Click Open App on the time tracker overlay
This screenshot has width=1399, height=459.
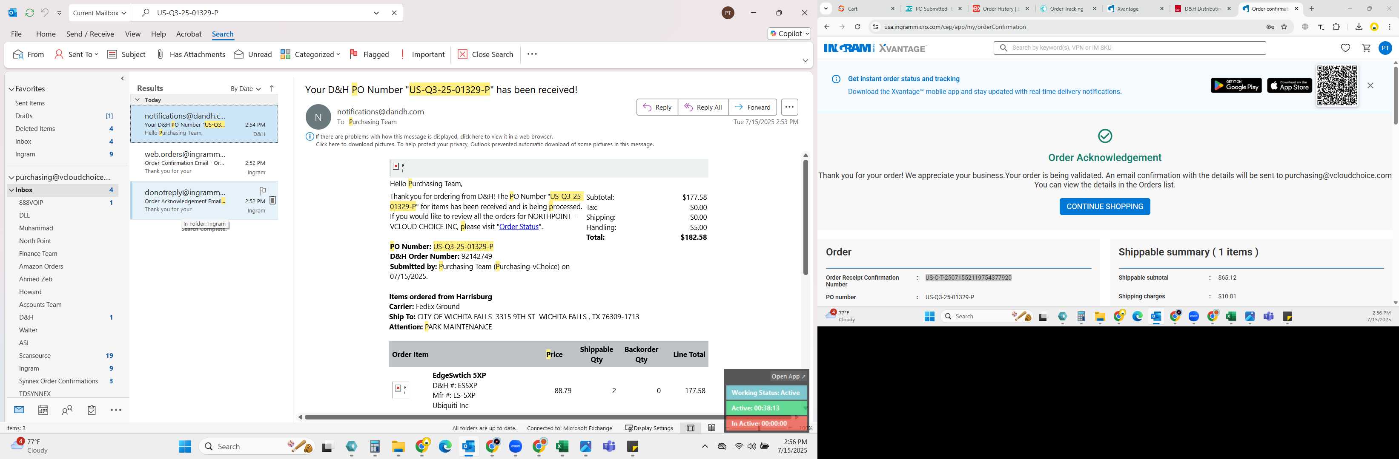[x=788, y=377]
